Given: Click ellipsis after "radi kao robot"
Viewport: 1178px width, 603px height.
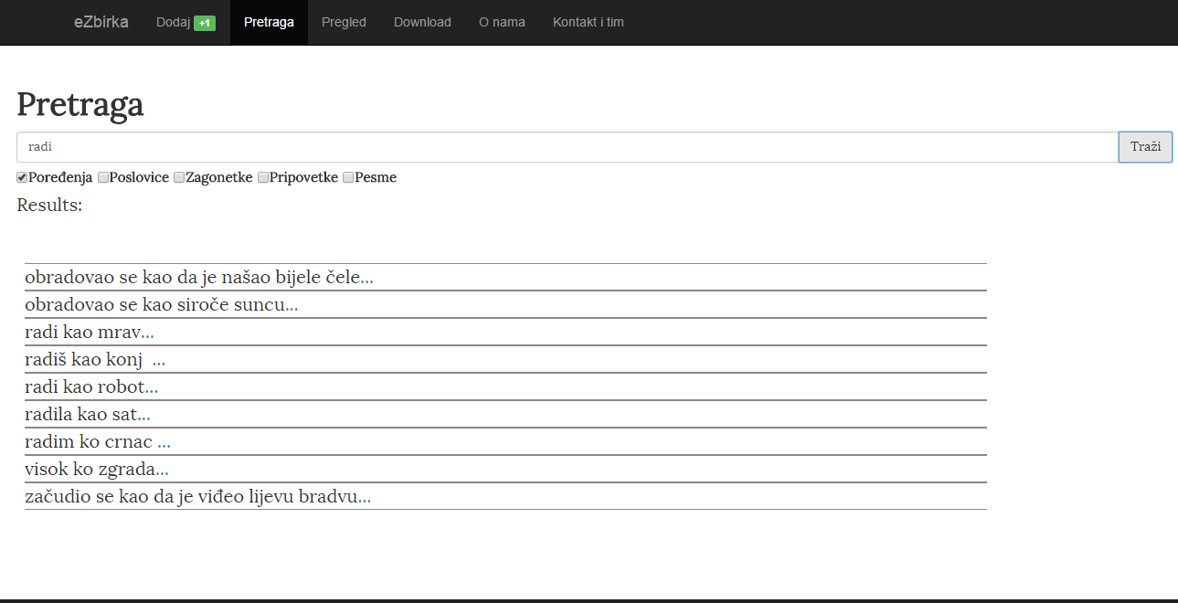Looking at the screenshot, I should [152, 387].
